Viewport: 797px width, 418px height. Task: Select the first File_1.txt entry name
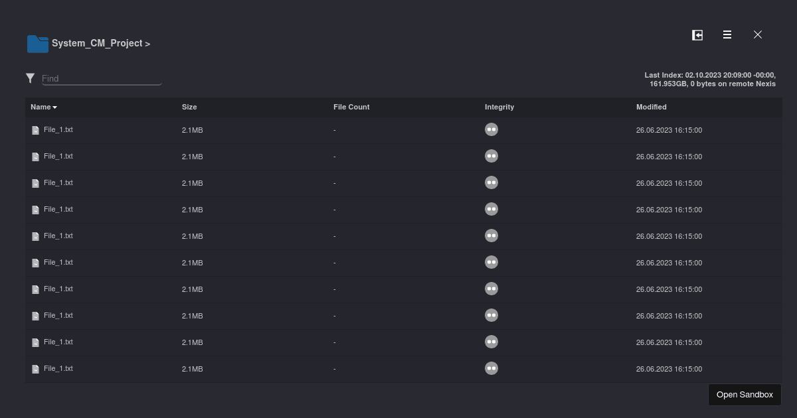click(58, 130)
